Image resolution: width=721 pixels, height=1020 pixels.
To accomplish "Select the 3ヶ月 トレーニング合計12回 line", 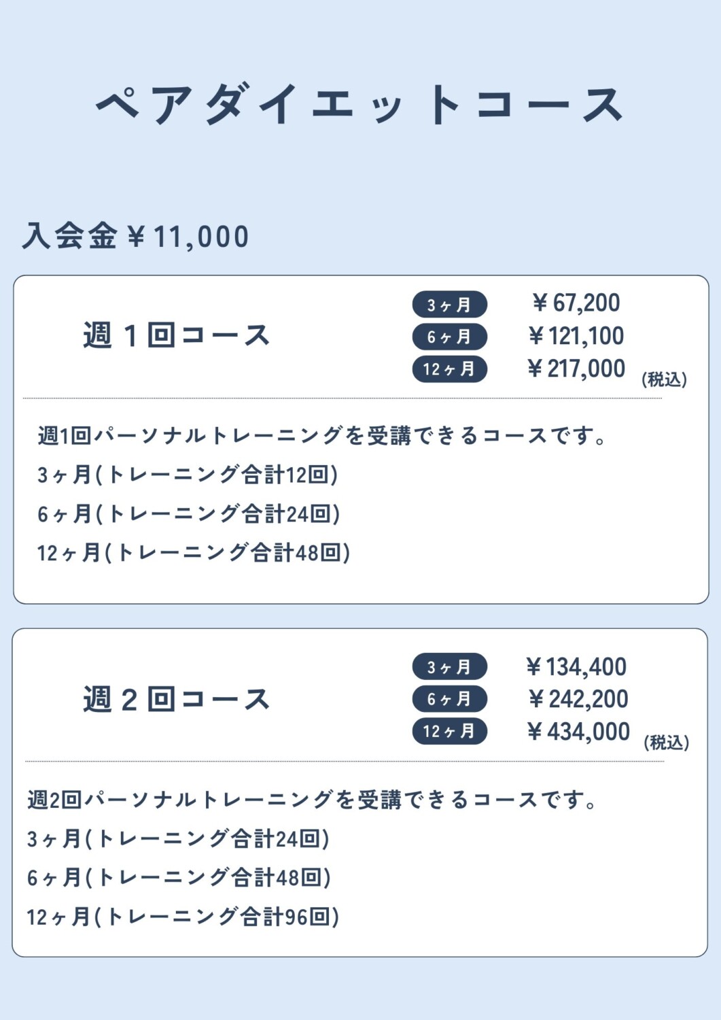I will point(188,475).
